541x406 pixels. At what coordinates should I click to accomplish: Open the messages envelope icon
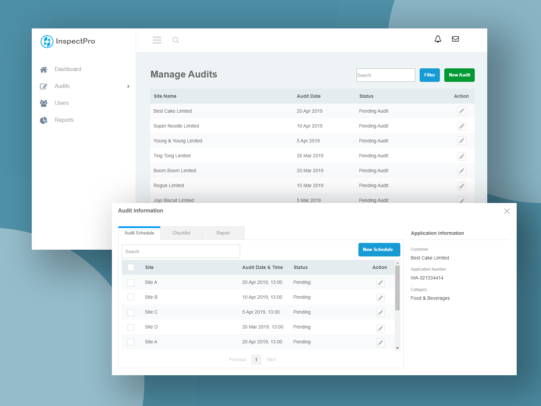point(455,39)
